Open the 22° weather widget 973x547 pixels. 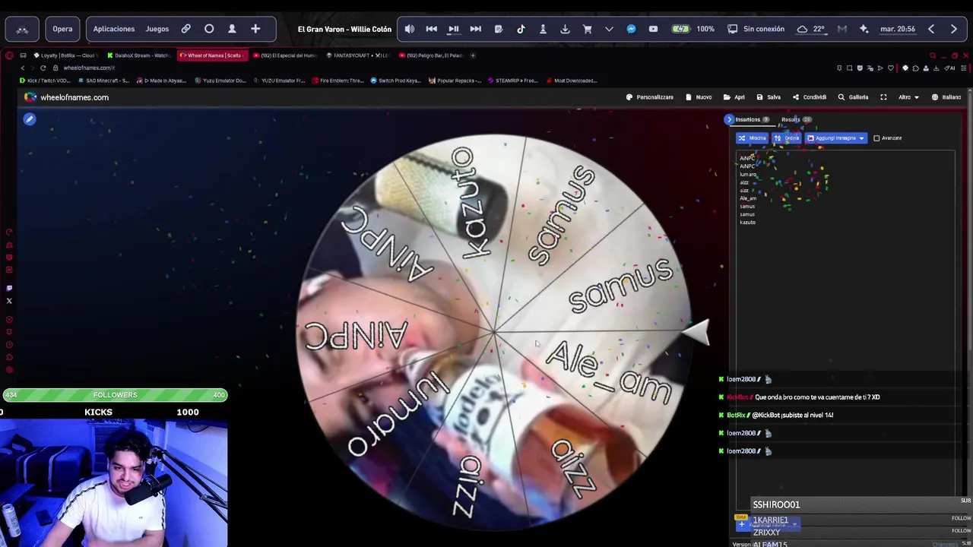810,29
